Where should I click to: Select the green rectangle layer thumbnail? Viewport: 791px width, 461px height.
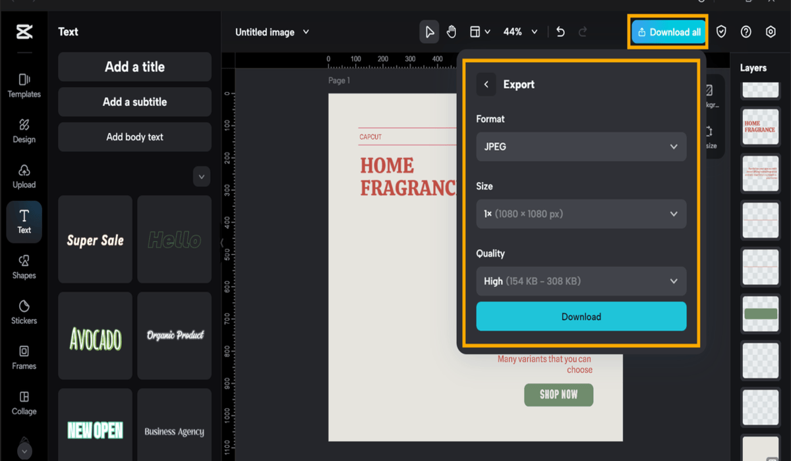760,314
